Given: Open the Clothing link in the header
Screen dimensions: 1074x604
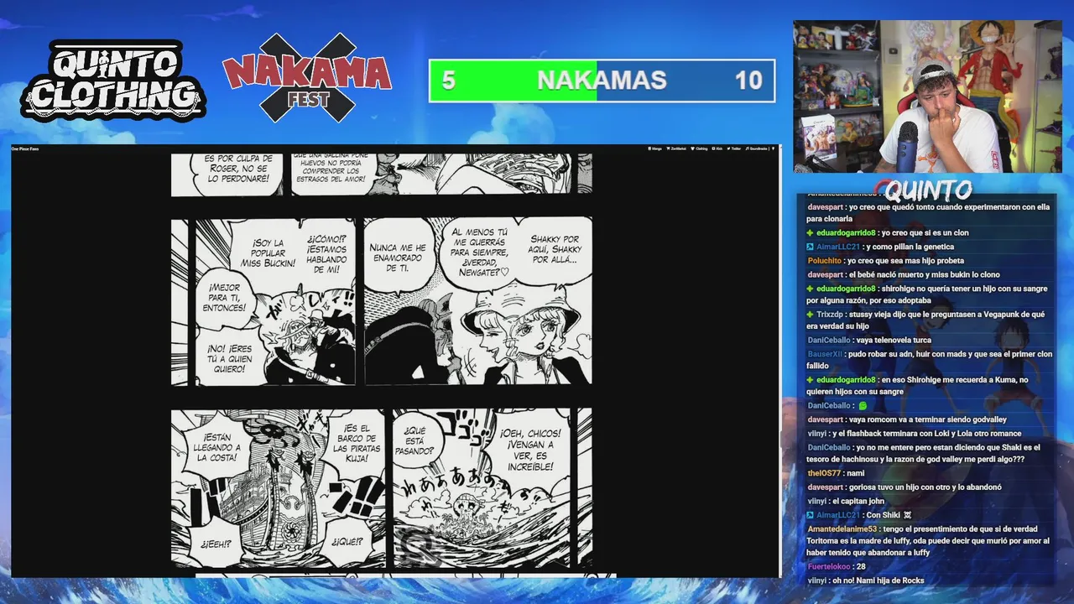Looking at the screenshot, I should point(699,148).
